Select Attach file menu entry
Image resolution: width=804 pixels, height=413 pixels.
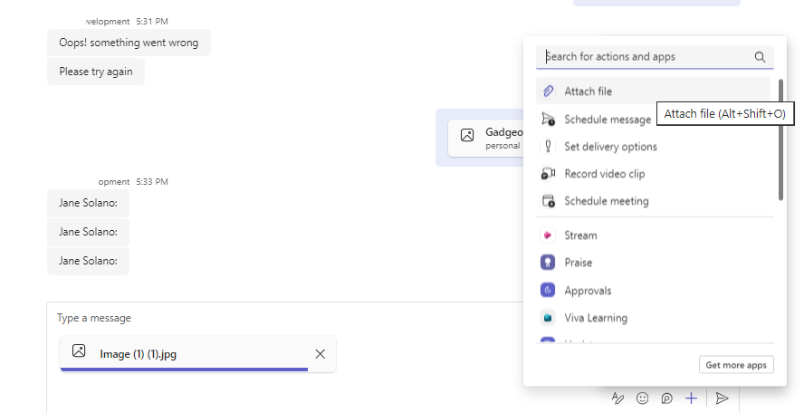tap(654, 91)
